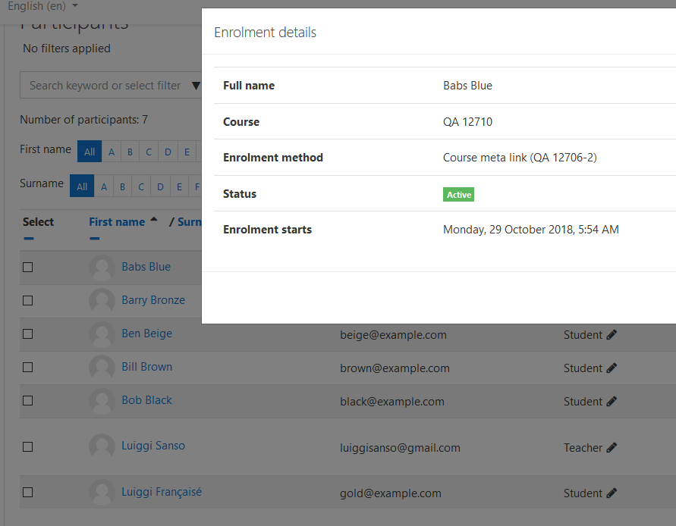The height and width of the screenshot is (526, 676).
Task: Filter first name by letter B
Action: pos(130,152)
